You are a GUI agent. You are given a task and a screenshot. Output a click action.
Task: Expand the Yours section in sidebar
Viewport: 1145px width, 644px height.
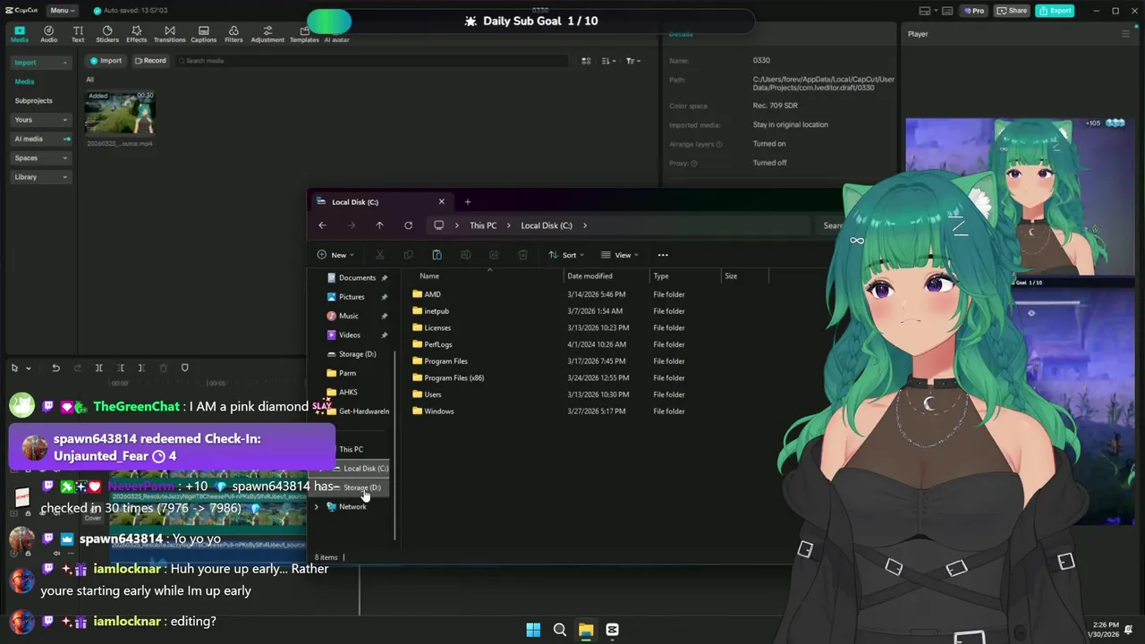pyautogui.click(x=40, y=120)
